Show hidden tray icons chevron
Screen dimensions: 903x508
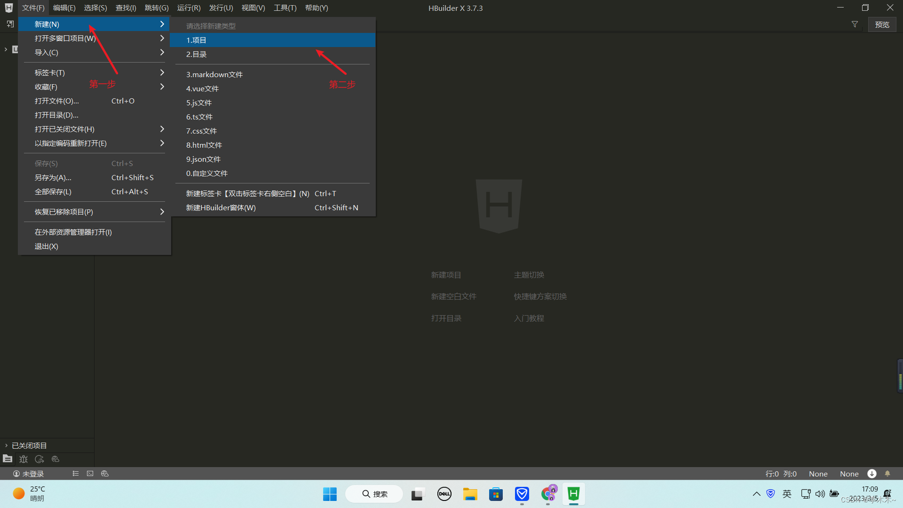(x=756, y=494)
